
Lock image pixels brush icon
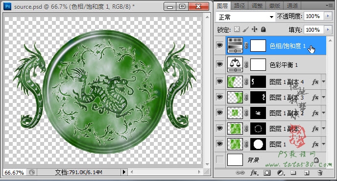246,29
